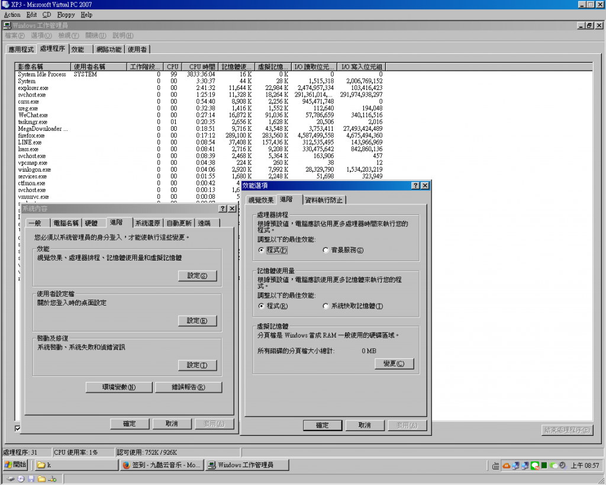Switch to 一般 tab in 系統內容
Image resolution: width=606 pixels, height=485 pixels.
tap(38, 223)
